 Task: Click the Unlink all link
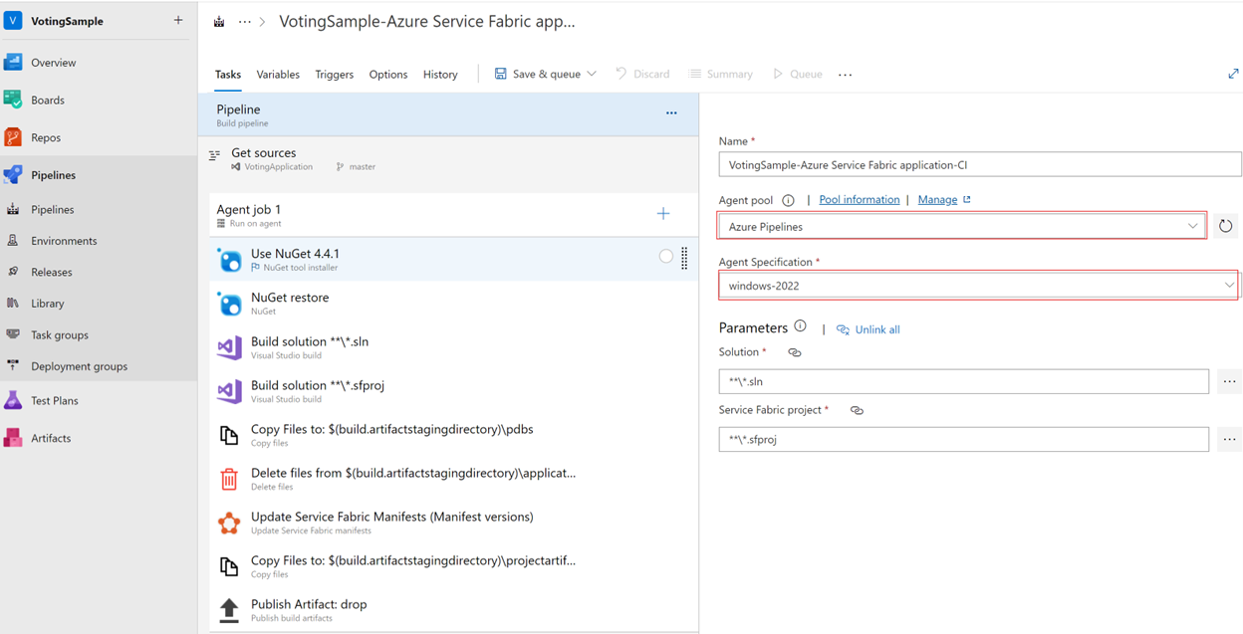point(876,329)
